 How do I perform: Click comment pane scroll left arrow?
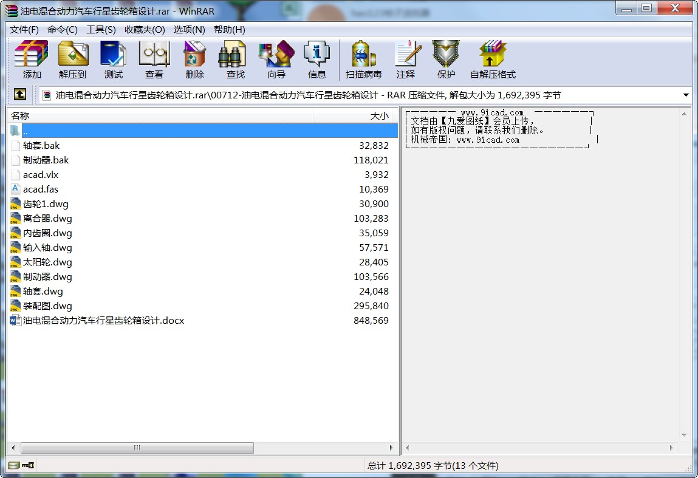coord(407,448)
